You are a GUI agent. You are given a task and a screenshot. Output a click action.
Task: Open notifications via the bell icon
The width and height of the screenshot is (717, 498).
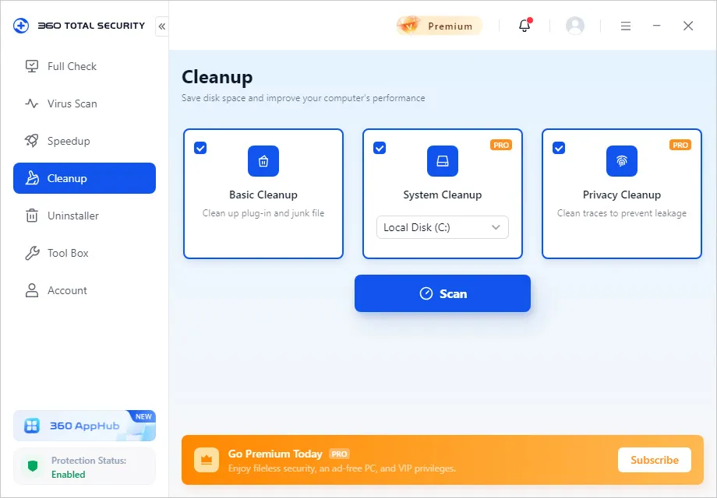coord(525,26)
